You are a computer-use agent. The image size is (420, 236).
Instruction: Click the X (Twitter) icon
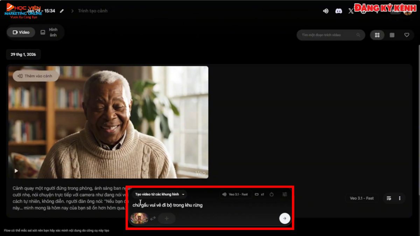(x=351, y=11)
